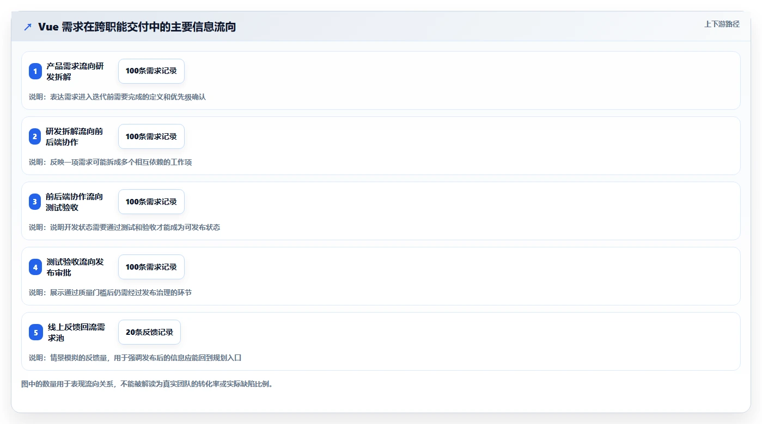This screenshot has width=762, height=424.
Task: Click the 100条需求记录 pill in 研发拆解流向前后端协作 row
Action: [151, 136]
